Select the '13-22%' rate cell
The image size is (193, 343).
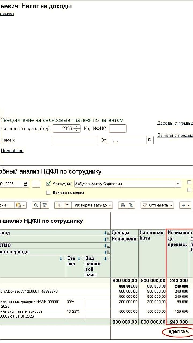click(x=75, y=314)
